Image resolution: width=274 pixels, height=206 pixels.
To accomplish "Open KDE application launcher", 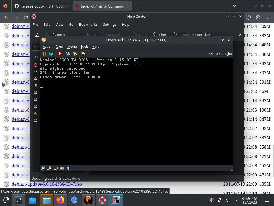I will pyautogui.click(x=6, y=200).
